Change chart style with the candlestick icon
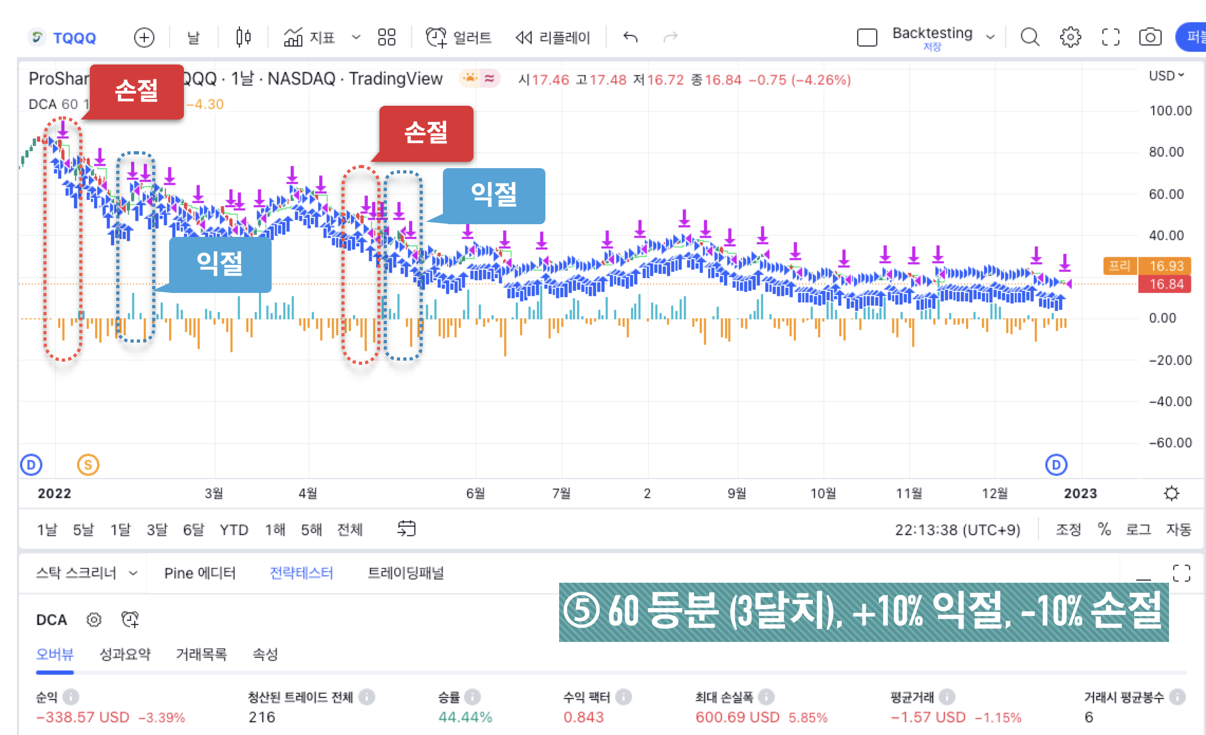Viewport: 1206px width, 735px height. pos(243,37)
